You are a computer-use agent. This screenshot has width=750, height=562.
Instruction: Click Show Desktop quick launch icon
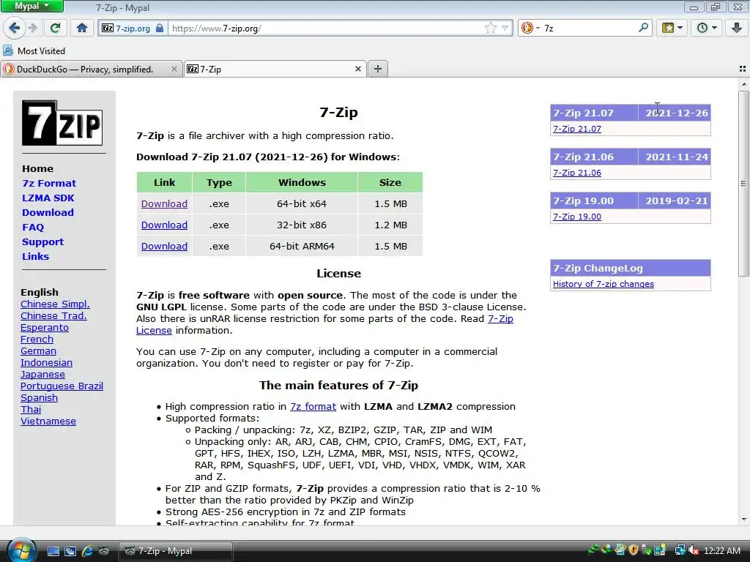[x=53, y=551]
